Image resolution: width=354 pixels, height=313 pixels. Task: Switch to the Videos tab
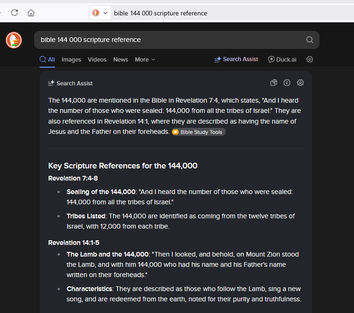tap(97, 60)
